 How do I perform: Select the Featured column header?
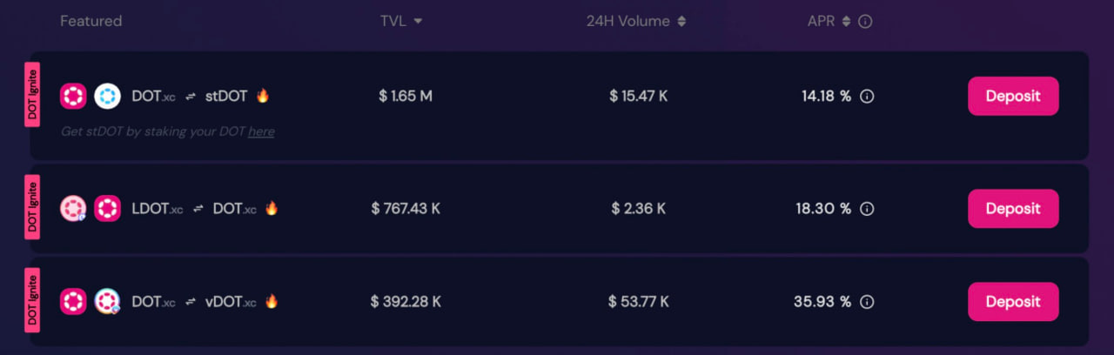click(91, 21)
